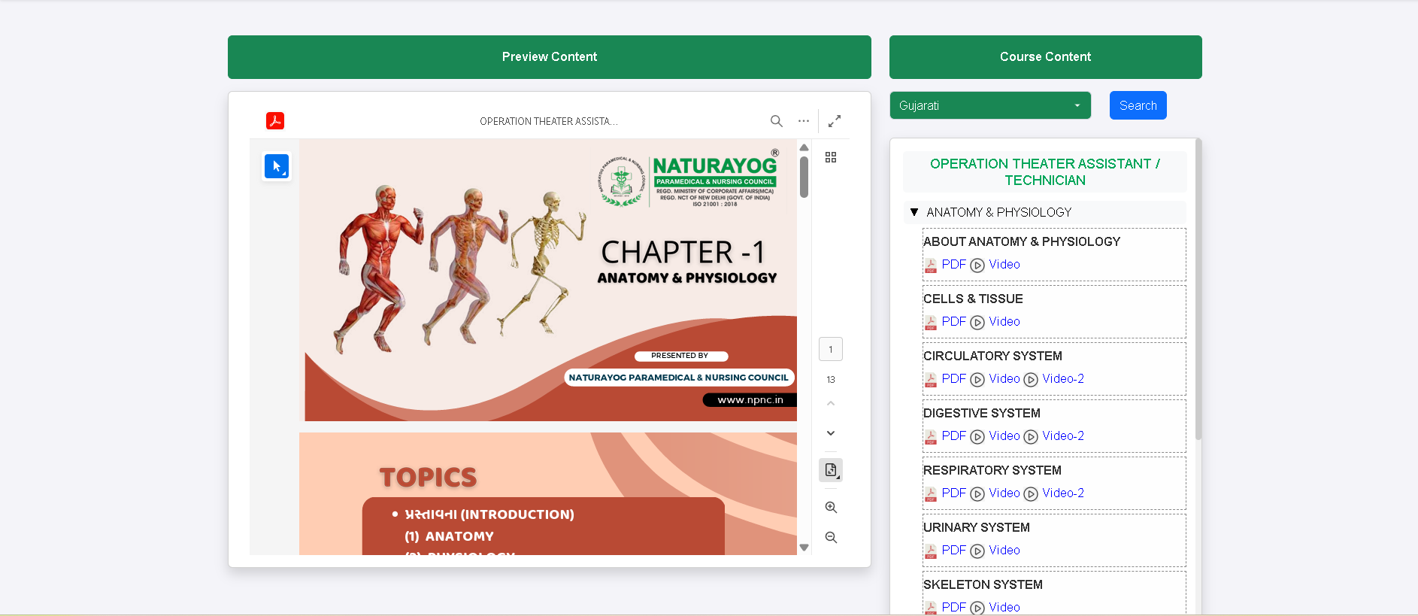Click the current page number box
The image size is (1418, 616).
831,349
